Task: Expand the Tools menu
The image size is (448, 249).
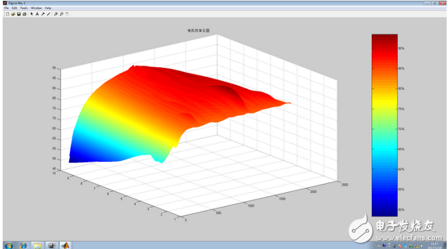Action: pos(24,8)
